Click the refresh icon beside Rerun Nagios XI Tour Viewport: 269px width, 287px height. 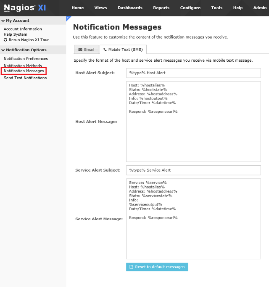click(5, 40)
